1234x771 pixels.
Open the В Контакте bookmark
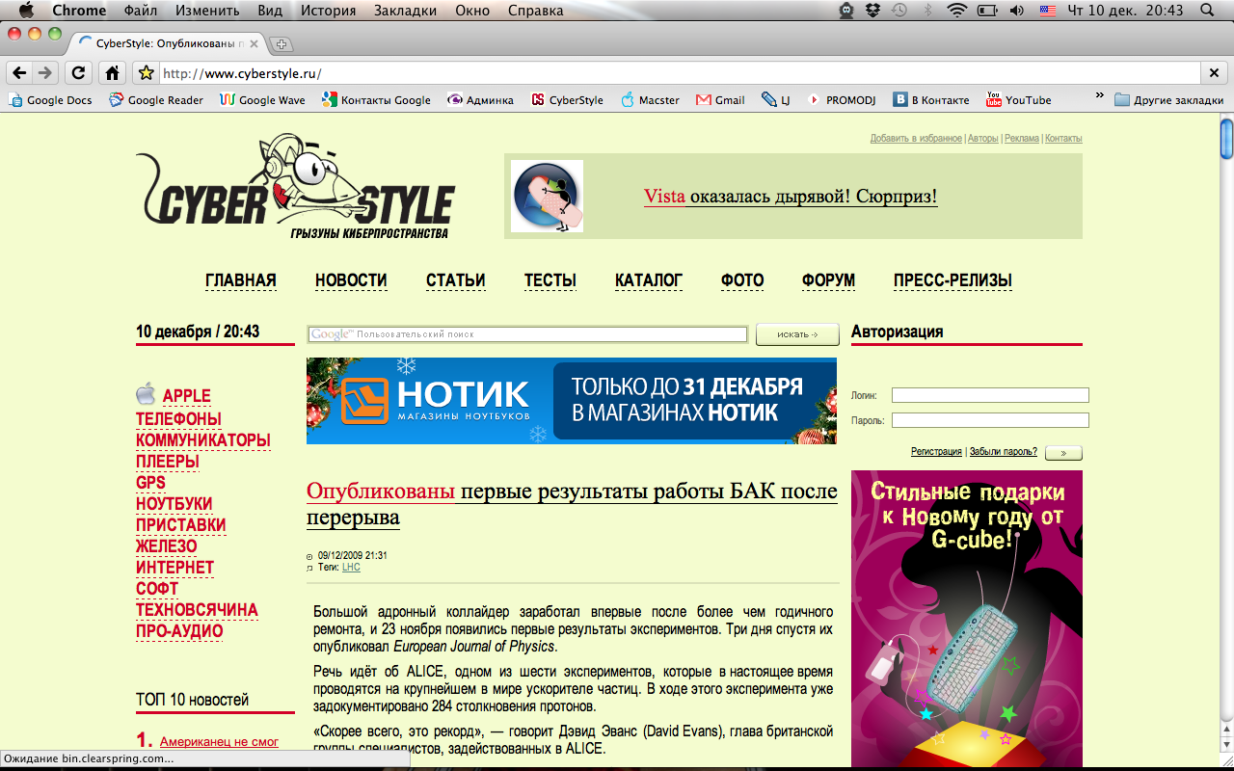coord(931,99)
